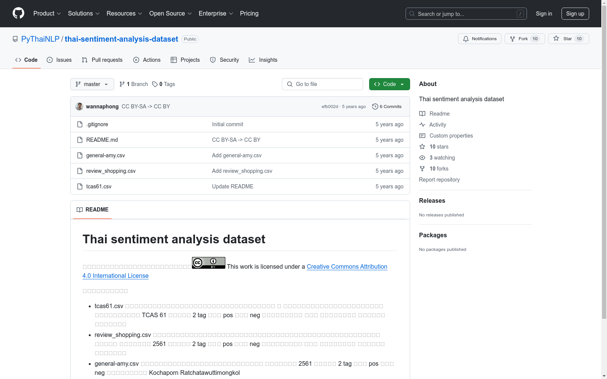Open the tcas61.csv file
This screenshot has width=607, height=379.
pos(99,186)
